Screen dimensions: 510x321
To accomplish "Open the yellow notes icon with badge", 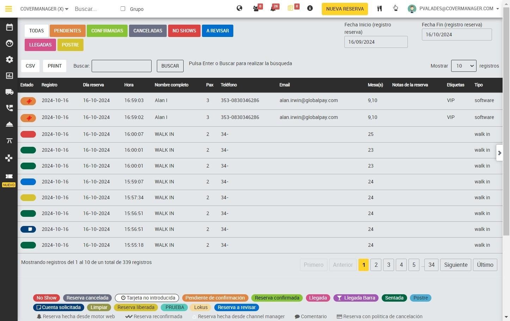I will (291, 8).
